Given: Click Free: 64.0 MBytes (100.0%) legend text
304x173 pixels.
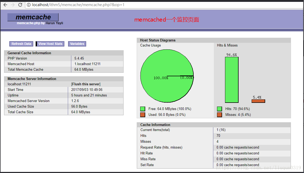Looking at the screenshot, I should click(170, 109).
